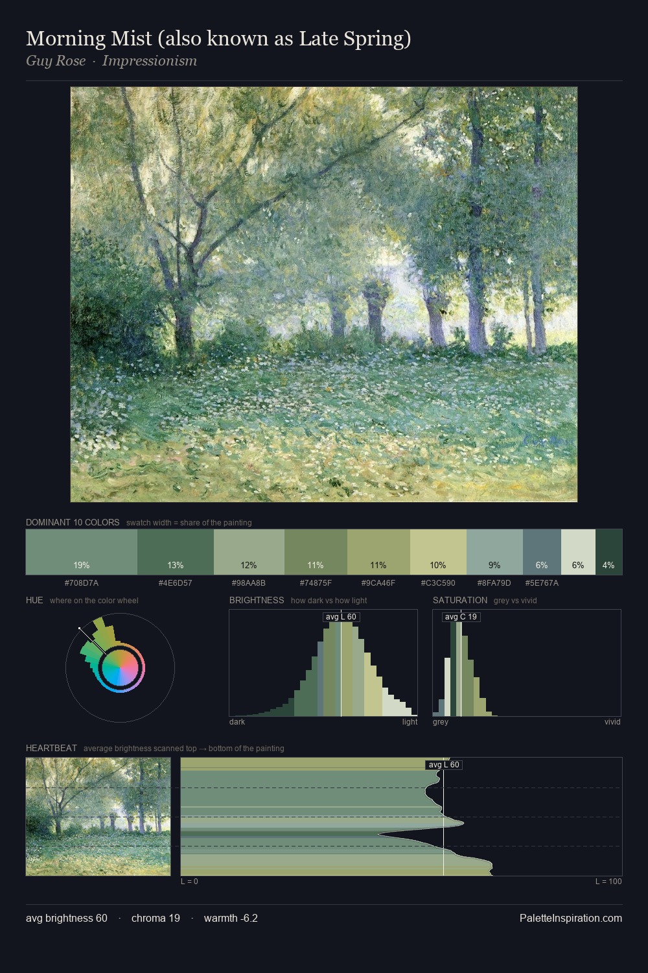Click the BRIGHTNESS section heading
Image resolution: width=648 pixels, height=973 pixels.
point(257,600)
